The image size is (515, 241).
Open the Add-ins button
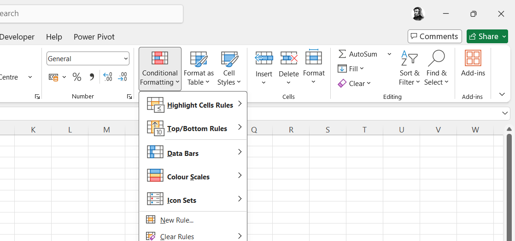473,64
